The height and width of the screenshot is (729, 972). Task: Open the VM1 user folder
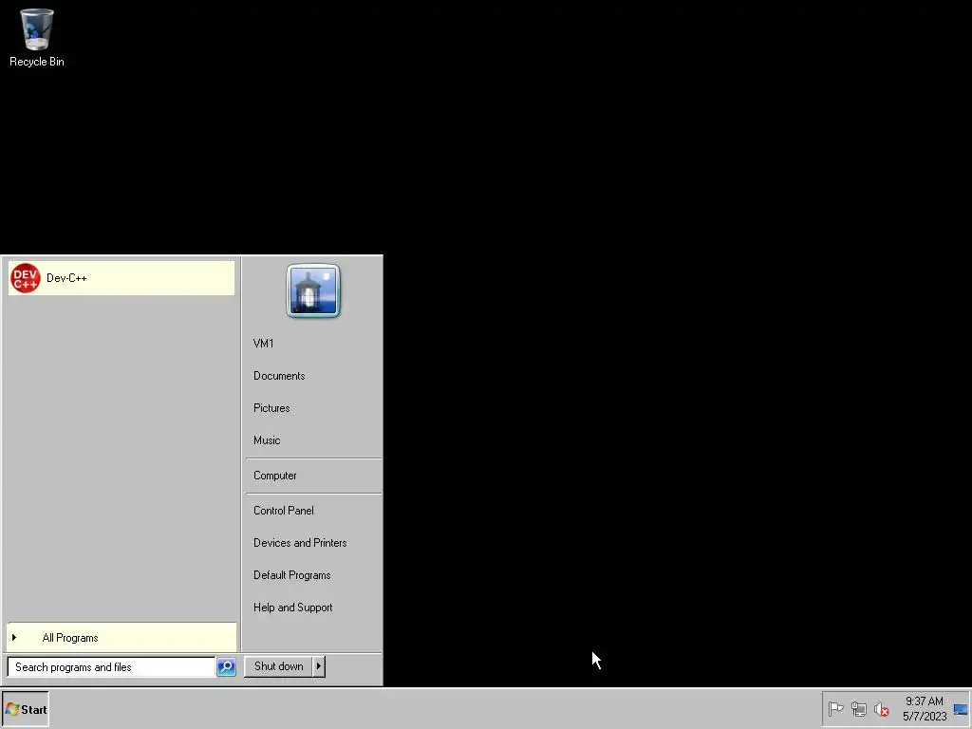pos(313,344)
